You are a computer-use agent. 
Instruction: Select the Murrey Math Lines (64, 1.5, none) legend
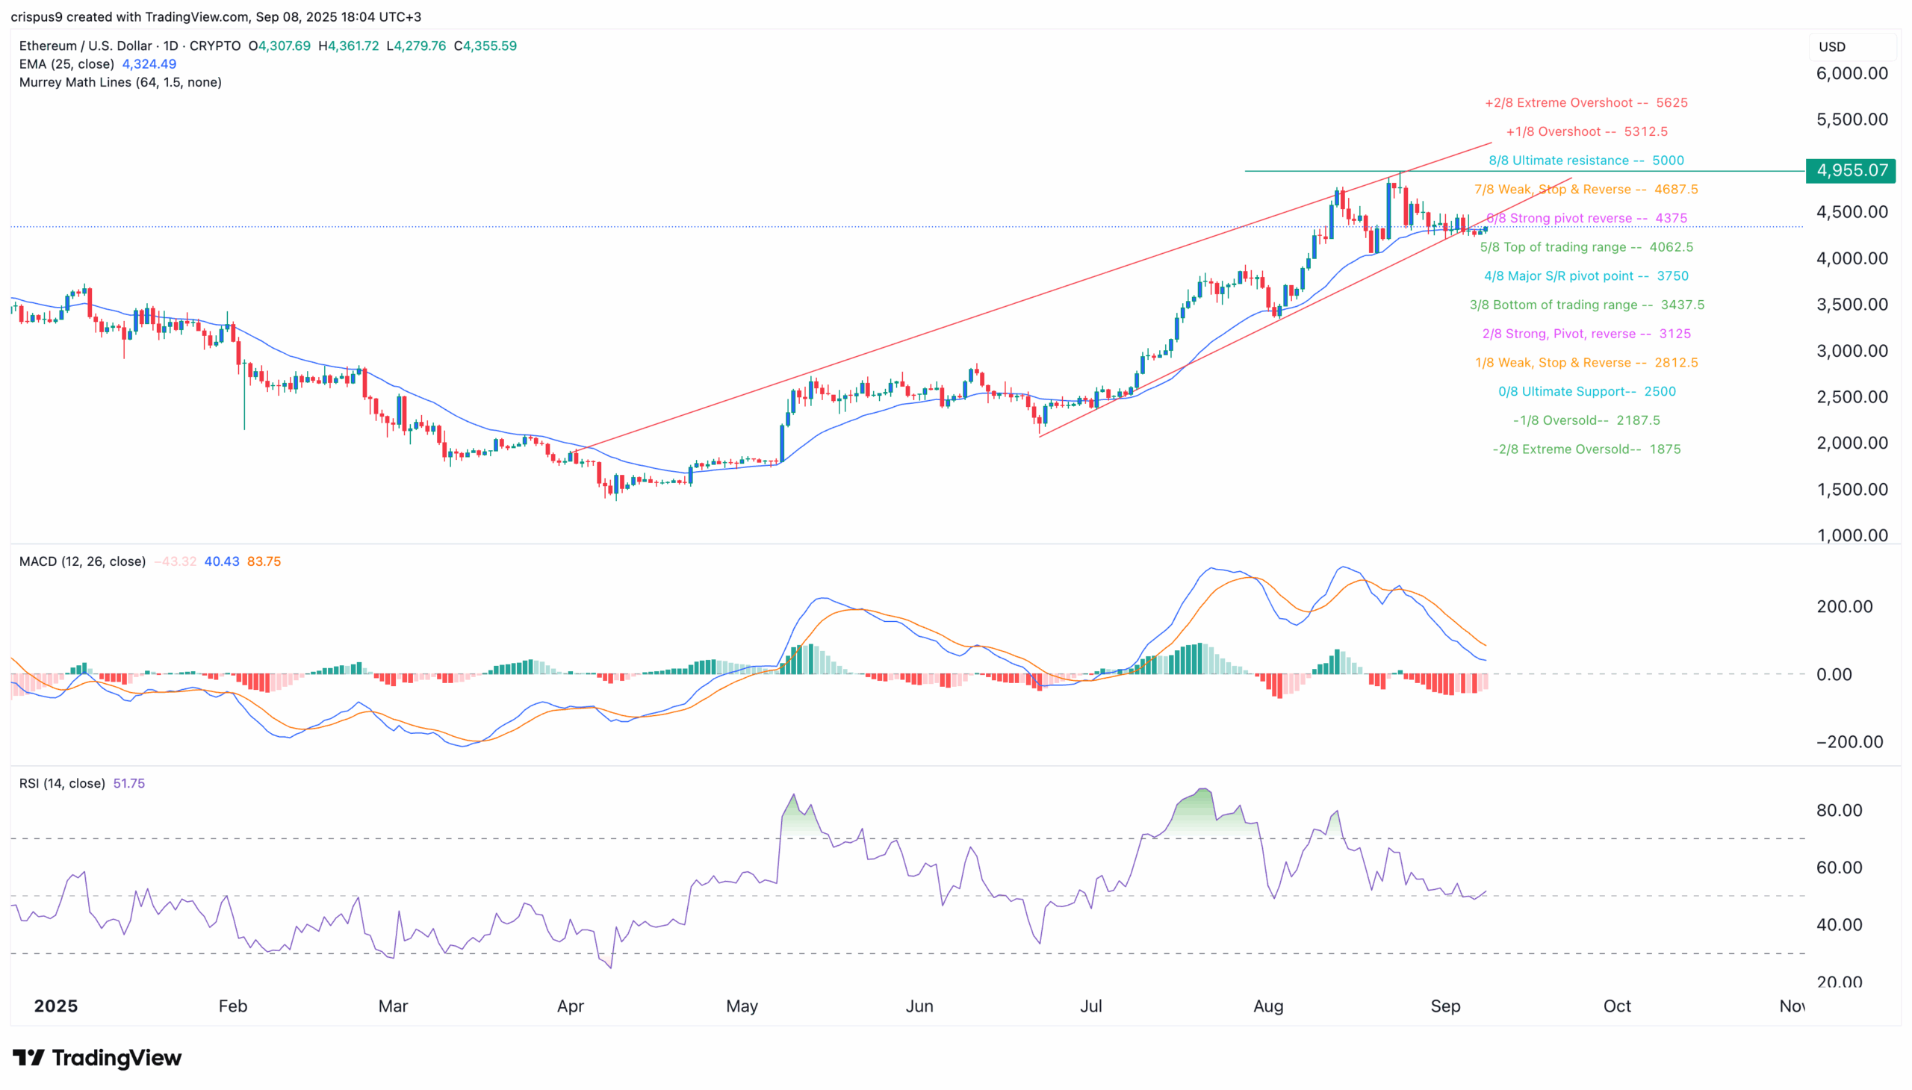click(119, 82)
